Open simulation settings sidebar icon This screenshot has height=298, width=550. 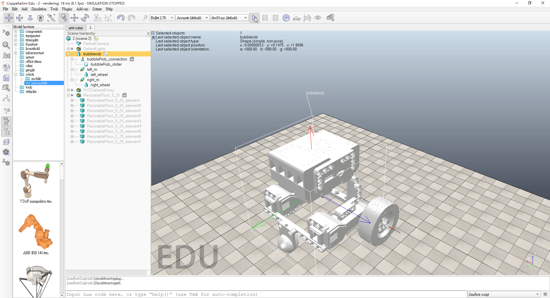tap(6, 33)
